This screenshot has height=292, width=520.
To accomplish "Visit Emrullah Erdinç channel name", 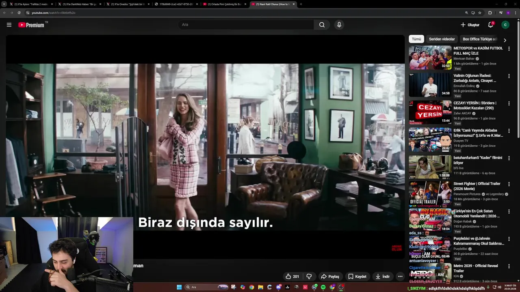I will (464, 86).
